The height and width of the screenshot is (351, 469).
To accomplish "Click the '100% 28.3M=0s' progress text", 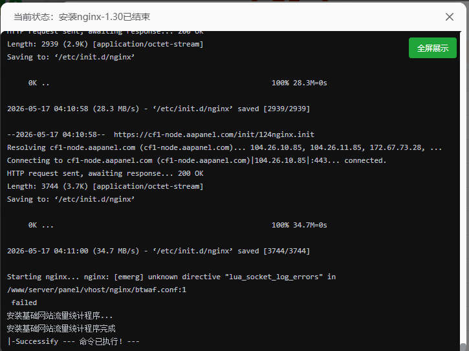I will point(299,83).
